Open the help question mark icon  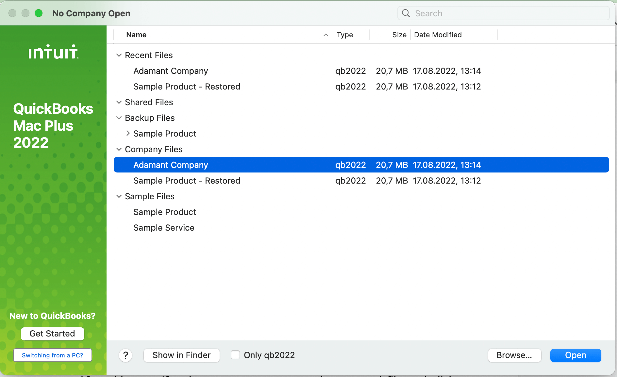pos(125,355)
